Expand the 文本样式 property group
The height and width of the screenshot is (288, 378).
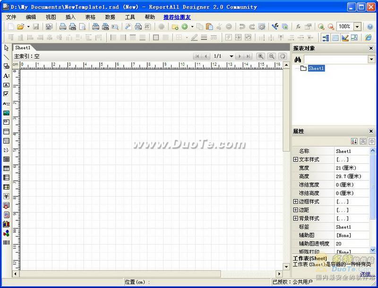point(296,160)
